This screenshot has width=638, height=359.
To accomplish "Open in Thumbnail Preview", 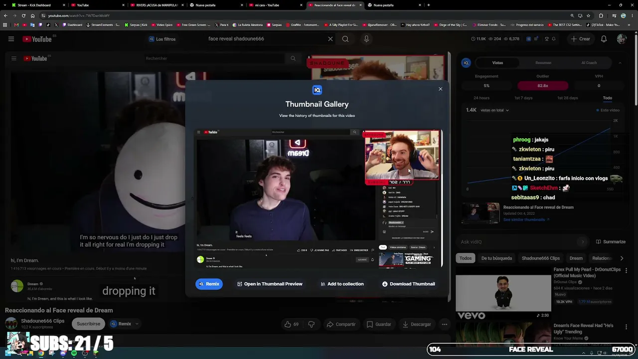I will pyautogui.click(x=270, y=284).
